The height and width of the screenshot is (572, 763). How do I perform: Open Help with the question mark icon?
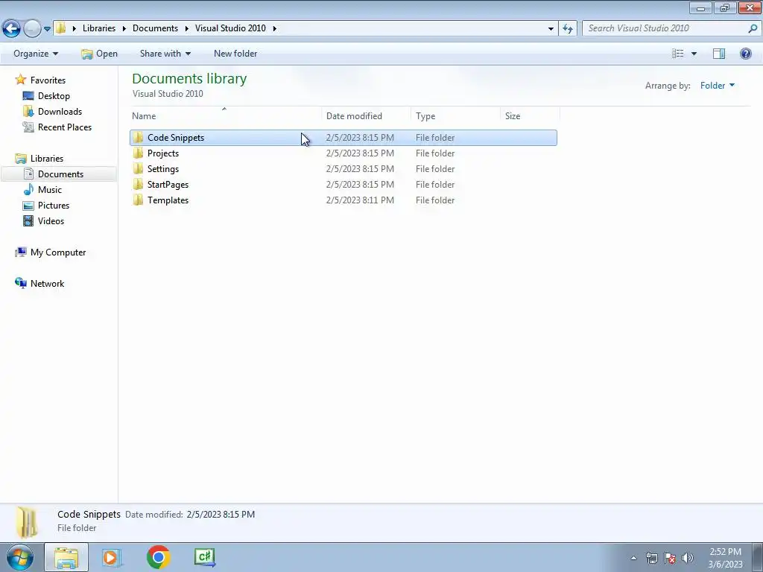point(745,54)
